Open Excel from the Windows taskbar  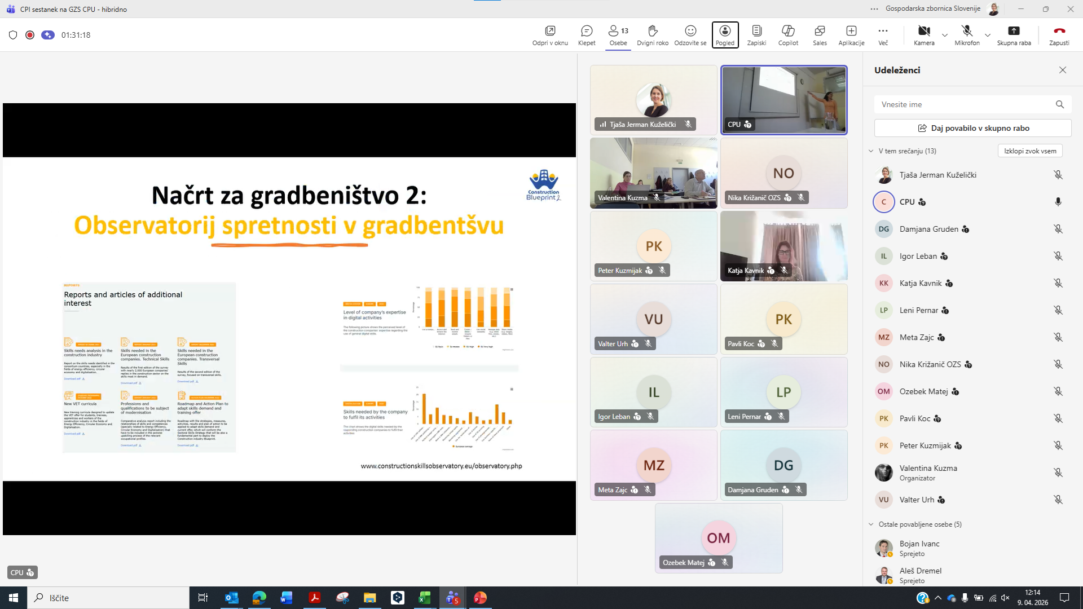pos(425,598)
